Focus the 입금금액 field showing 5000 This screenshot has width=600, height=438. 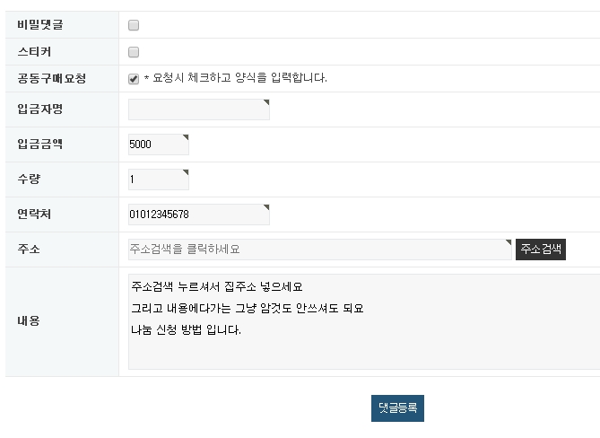pos(158,144)
